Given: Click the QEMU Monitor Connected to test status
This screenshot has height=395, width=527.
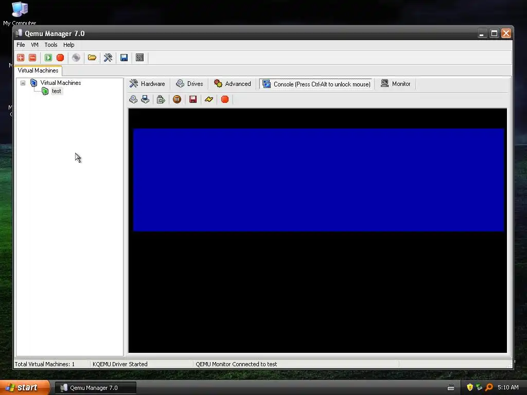Looking at the screenshot, I should coord(236,364).
